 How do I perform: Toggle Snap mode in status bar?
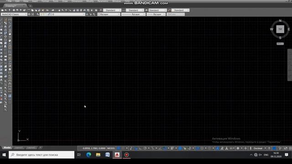[123, 148]
